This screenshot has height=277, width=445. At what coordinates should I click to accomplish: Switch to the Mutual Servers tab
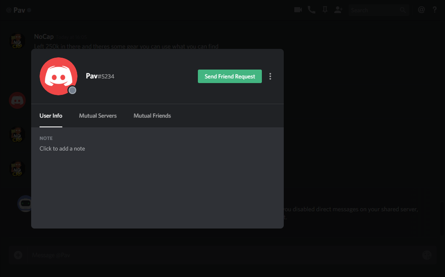(98, 116)
